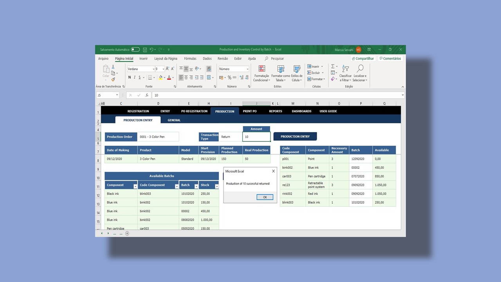Image resolution: width=501 pixels, height=282 pixels.
Task: Increase font size with larger A icon
Action: tap(167, 69)
